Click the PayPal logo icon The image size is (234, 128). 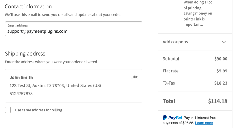[x=165, y=118]
